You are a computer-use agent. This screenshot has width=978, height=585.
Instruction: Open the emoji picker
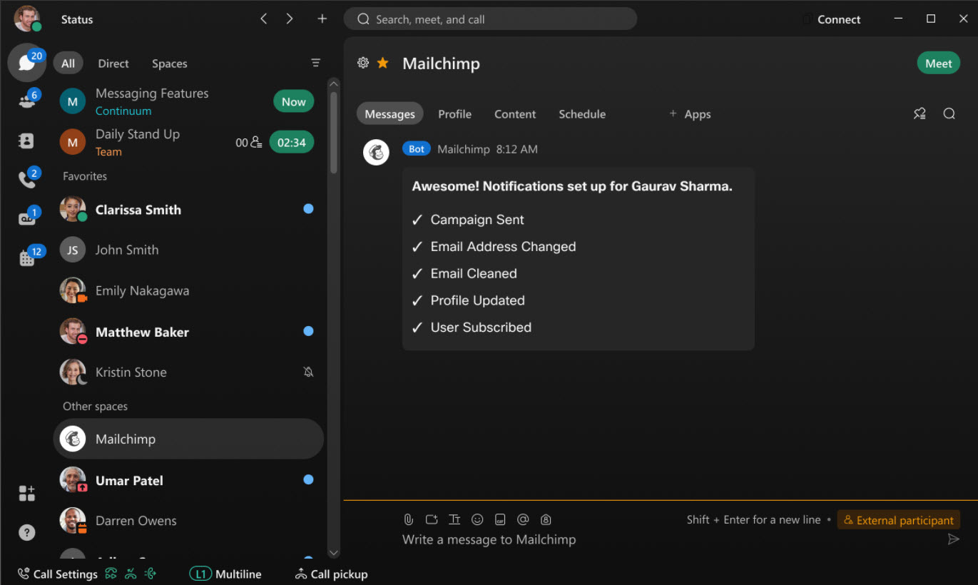pos(477,519)
